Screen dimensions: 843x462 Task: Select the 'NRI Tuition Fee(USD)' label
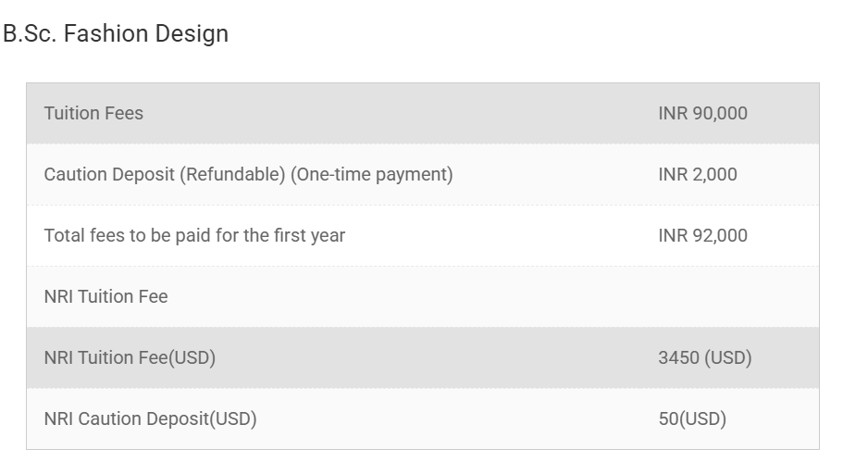[x=130, y=357]
